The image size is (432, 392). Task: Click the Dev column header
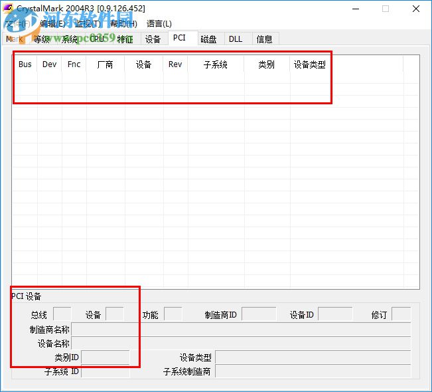(50, 64)
